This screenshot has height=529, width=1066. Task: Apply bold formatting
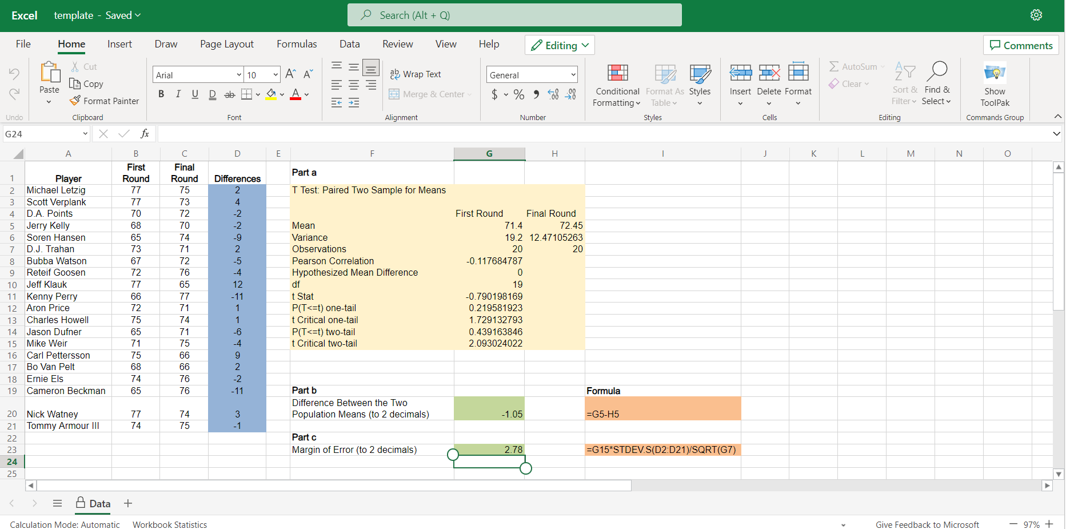click(161, 94)
